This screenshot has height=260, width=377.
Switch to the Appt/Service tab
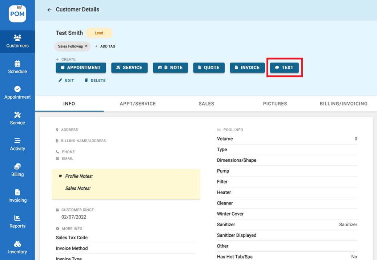click(x=138, y=104)
